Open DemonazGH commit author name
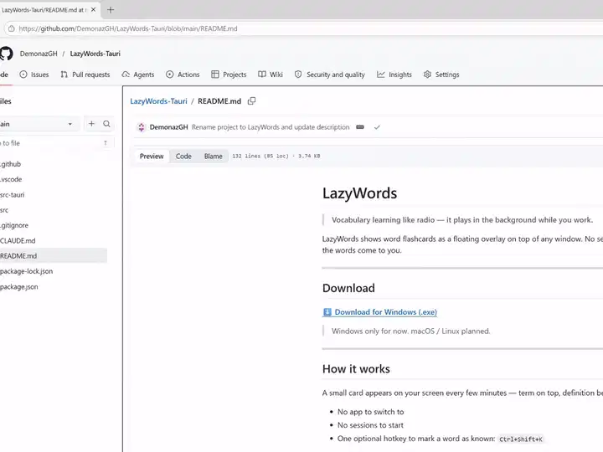This screenshot has width=603, height=452. pos(169,127)
